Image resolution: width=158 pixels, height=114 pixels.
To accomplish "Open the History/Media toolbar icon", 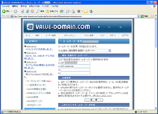I will point(62,11).
